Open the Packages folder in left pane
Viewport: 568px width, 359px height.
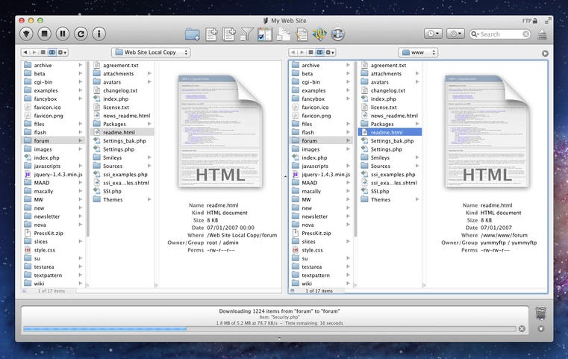114,124
